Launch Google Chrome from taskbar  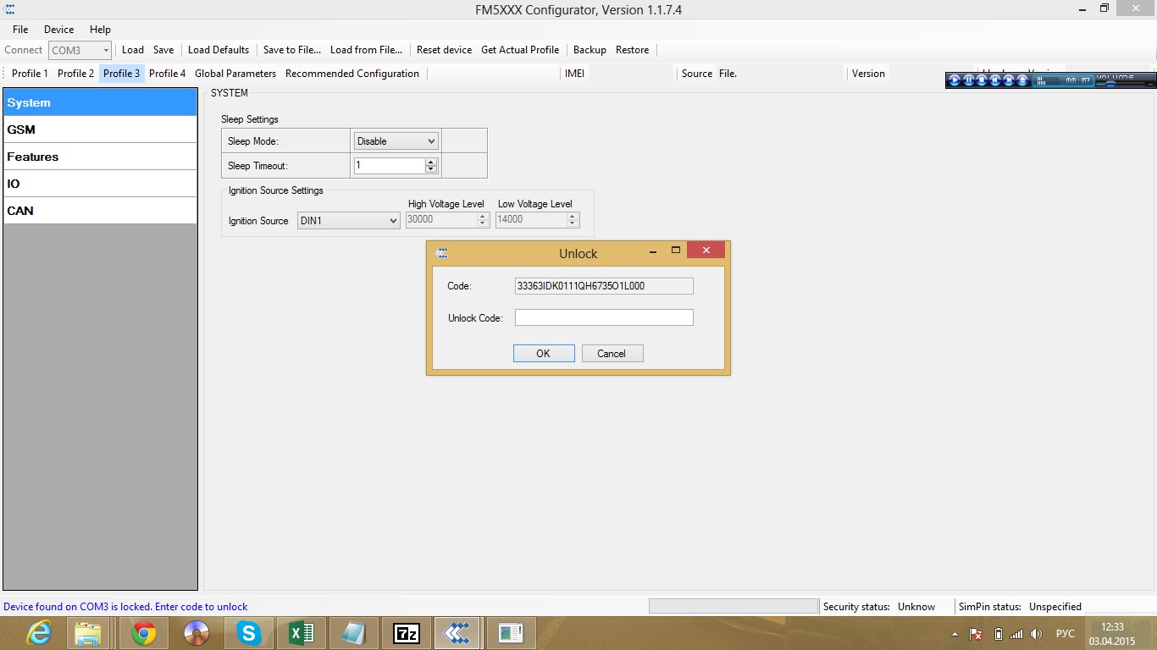[x=144, y=632]
